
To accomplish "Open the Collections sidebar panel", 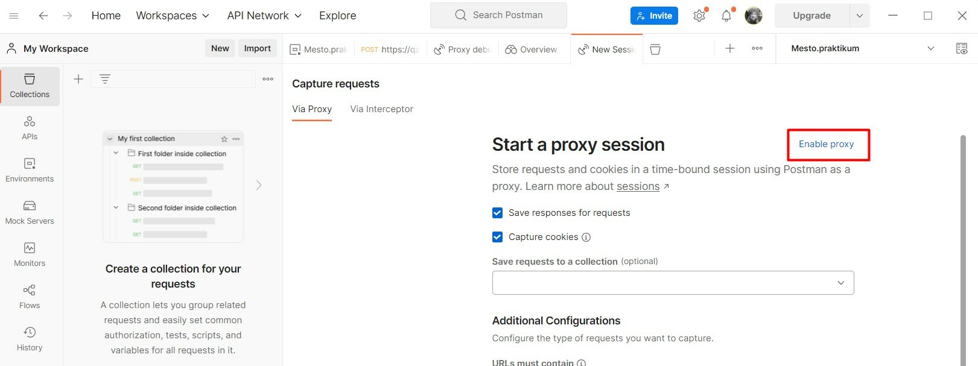I will (30, 86).
